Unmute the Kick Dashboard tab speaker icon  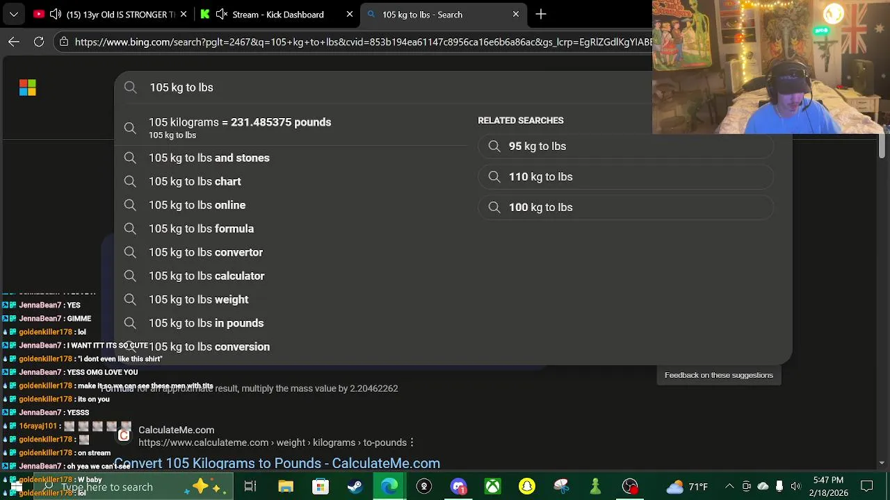point(222,14)
